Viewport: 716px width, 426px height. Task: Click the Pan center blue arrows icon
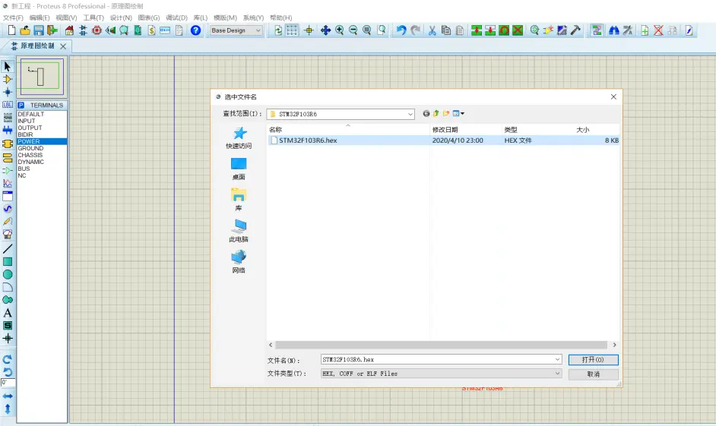pyautogui.click(x=325, y=30)
